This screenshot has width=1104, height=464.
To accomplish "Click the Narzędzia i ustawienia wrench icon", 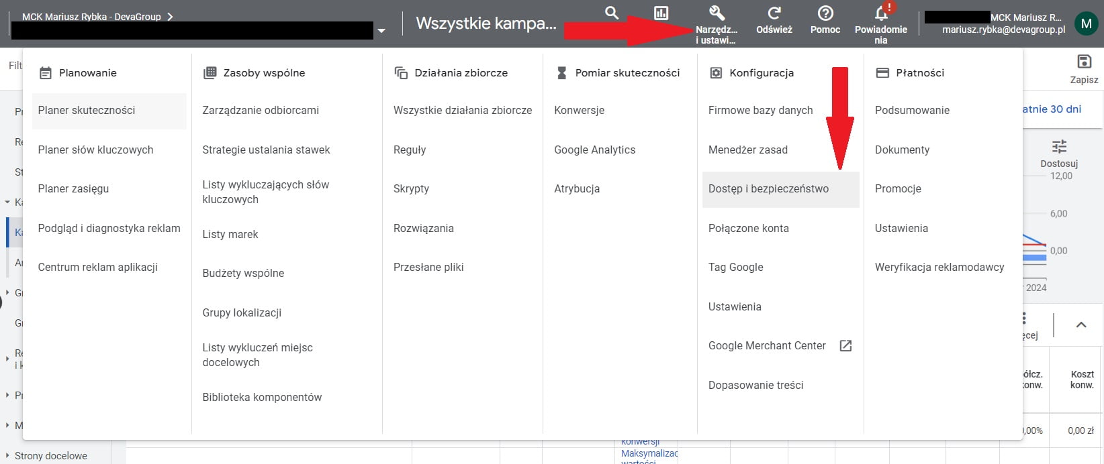I will [716, 13].
